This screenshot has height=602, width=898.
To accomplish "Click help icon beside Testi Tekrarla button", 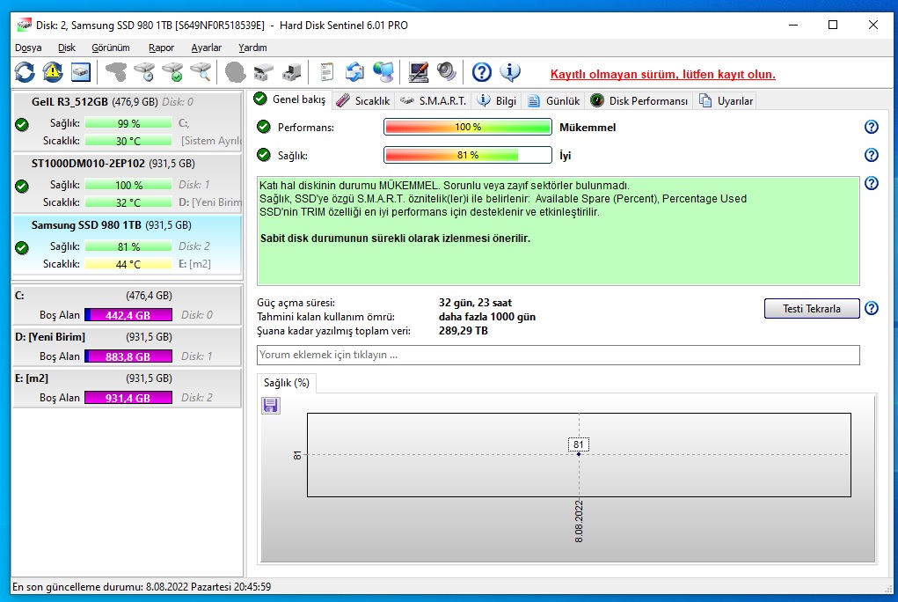I will 871,308.
